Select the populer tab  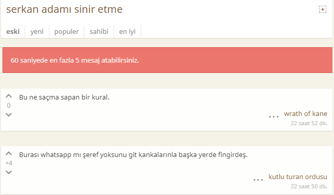click(x=66, y=32)
